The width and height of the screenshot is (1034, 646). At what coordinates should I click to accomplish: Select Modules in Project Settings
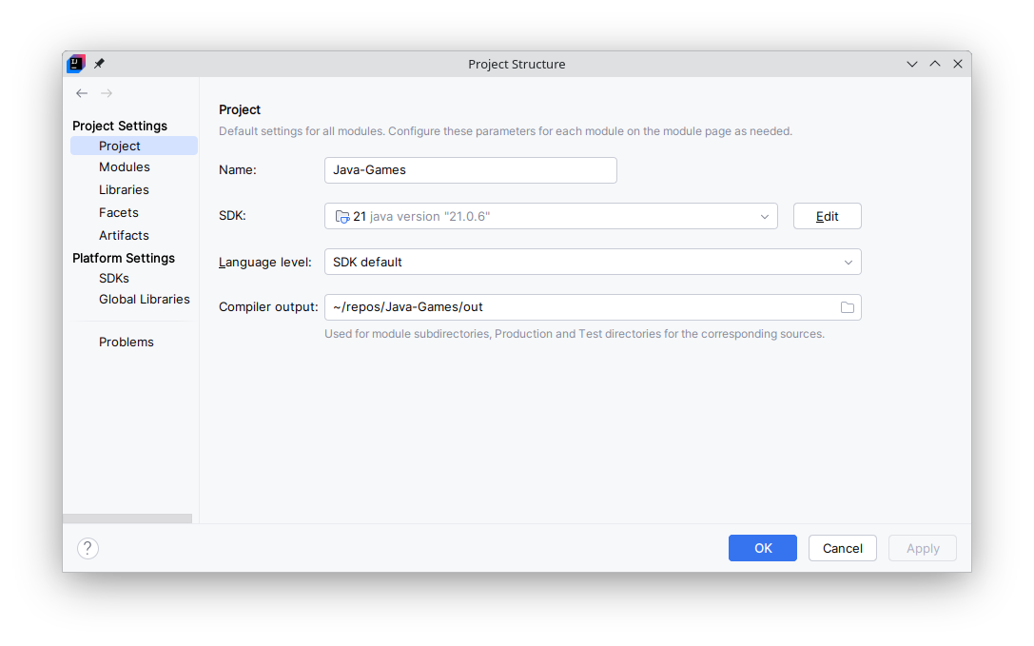[x=125, y=167]
